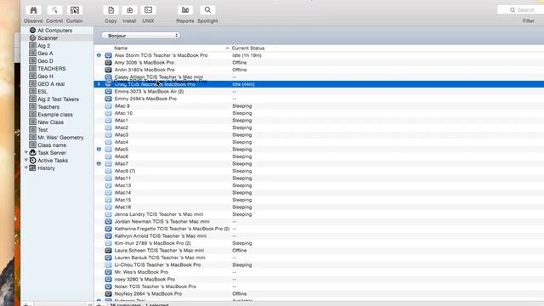Select the iMac16 row
The width and height of the screenshot is (544, 306).
[x=319, y=207]
